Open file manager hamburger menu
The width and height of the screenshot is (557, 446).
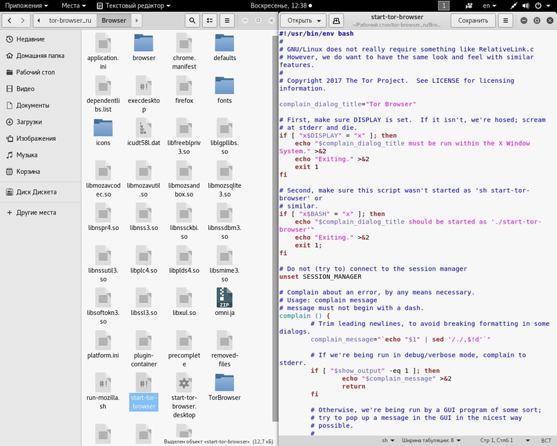227,20
